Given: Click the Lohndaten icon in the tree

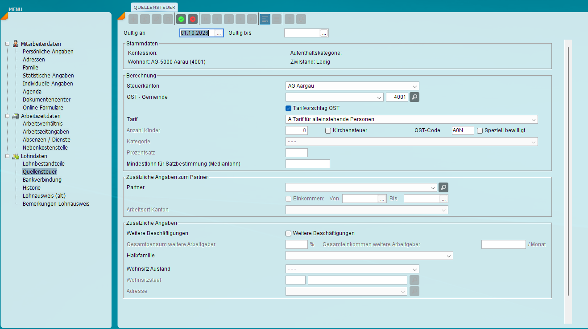Looking at the screenshot, I should [16, 156].
